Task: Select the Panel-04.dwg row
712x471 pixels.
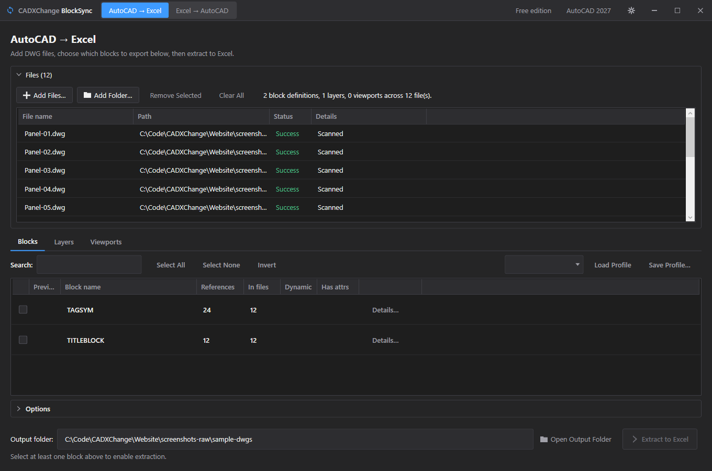Action: click(351, 189)
